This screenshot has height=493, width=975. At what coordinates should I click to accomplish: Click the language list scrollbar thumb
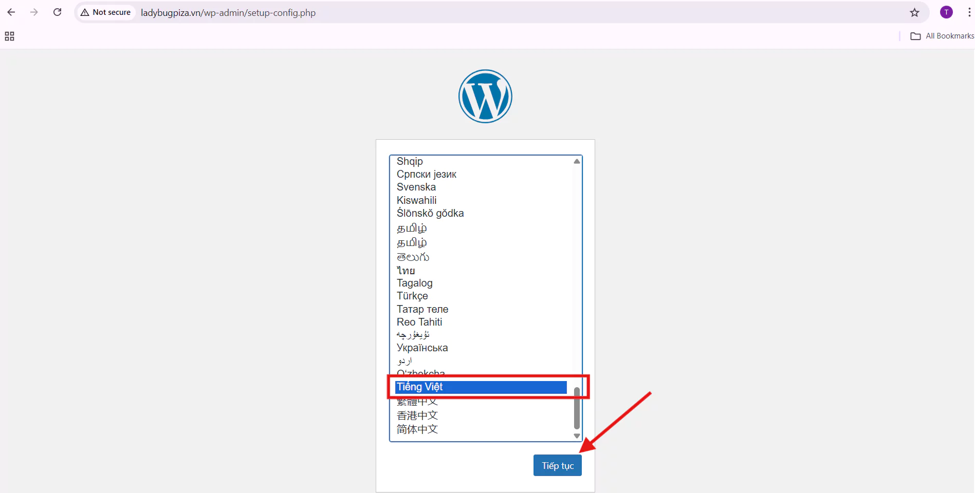click(577, 408)
